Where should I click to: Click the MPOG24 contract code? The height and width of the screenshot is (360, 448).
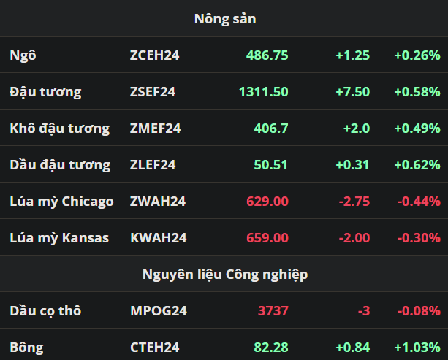click(159, 311)
